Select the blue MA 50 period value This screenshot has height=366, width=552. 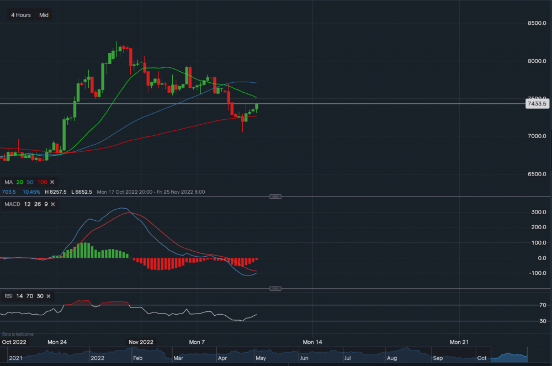click(x=30, y=182)
